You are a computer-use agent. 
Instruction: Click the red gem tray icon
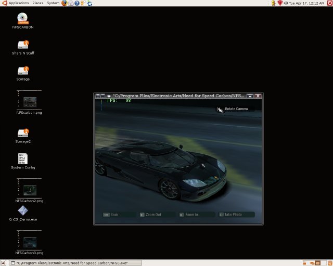point(280,3)
